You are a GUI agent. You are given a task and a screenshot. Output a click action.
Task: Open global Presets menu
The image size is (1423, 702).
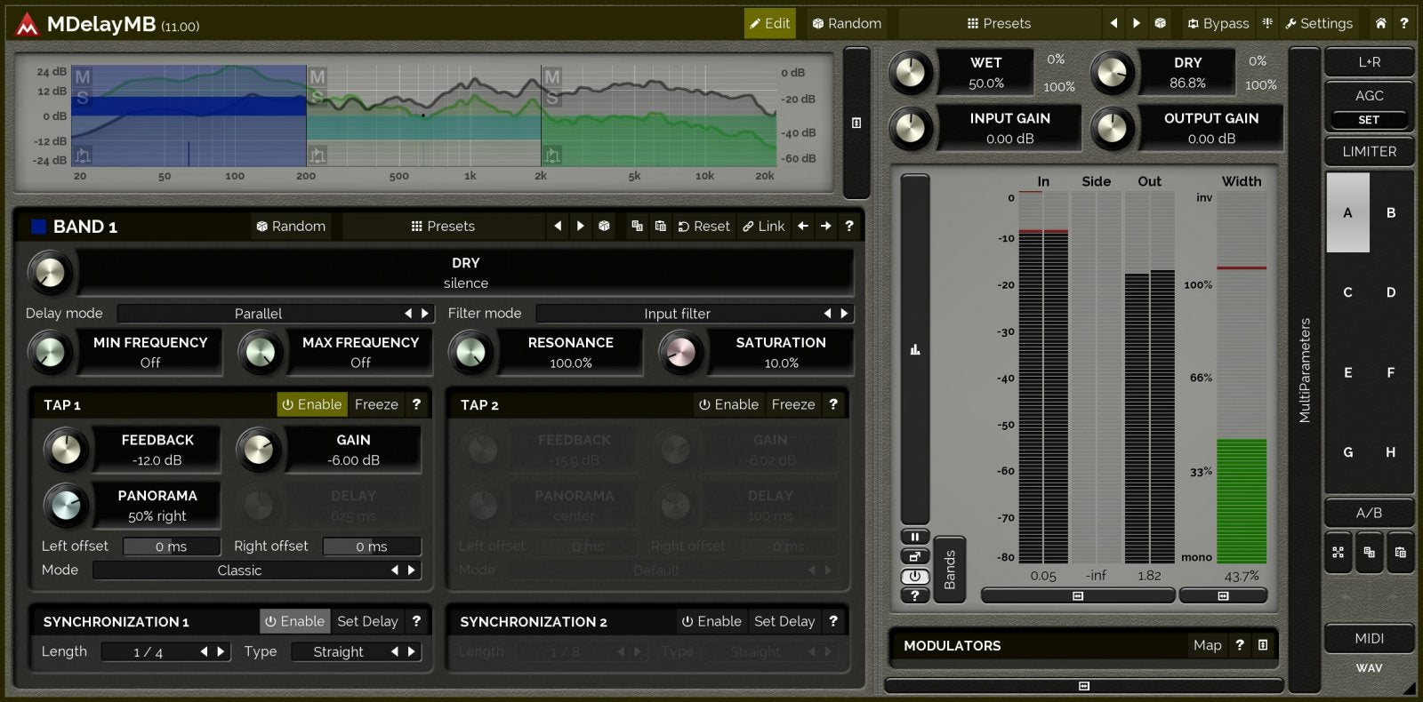click(x=999, y=24)
